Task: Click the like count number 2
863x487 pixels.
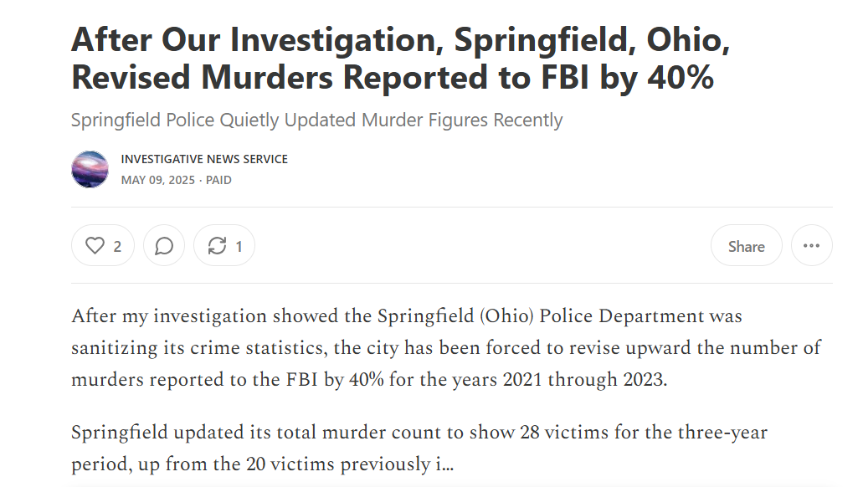Action: (x=117, y=246)
